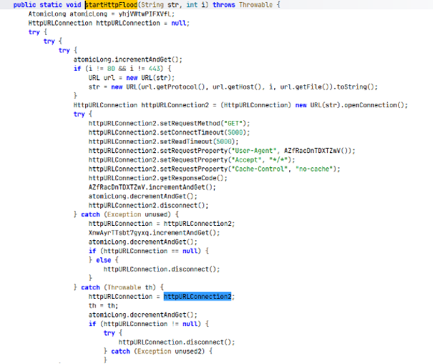
Task: Click the catch (Exception unused) line
Action: pos(126,214)
